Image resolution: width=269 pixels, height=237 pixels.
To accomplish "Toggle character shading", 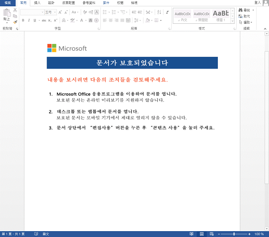I will [x=91, y=21].
